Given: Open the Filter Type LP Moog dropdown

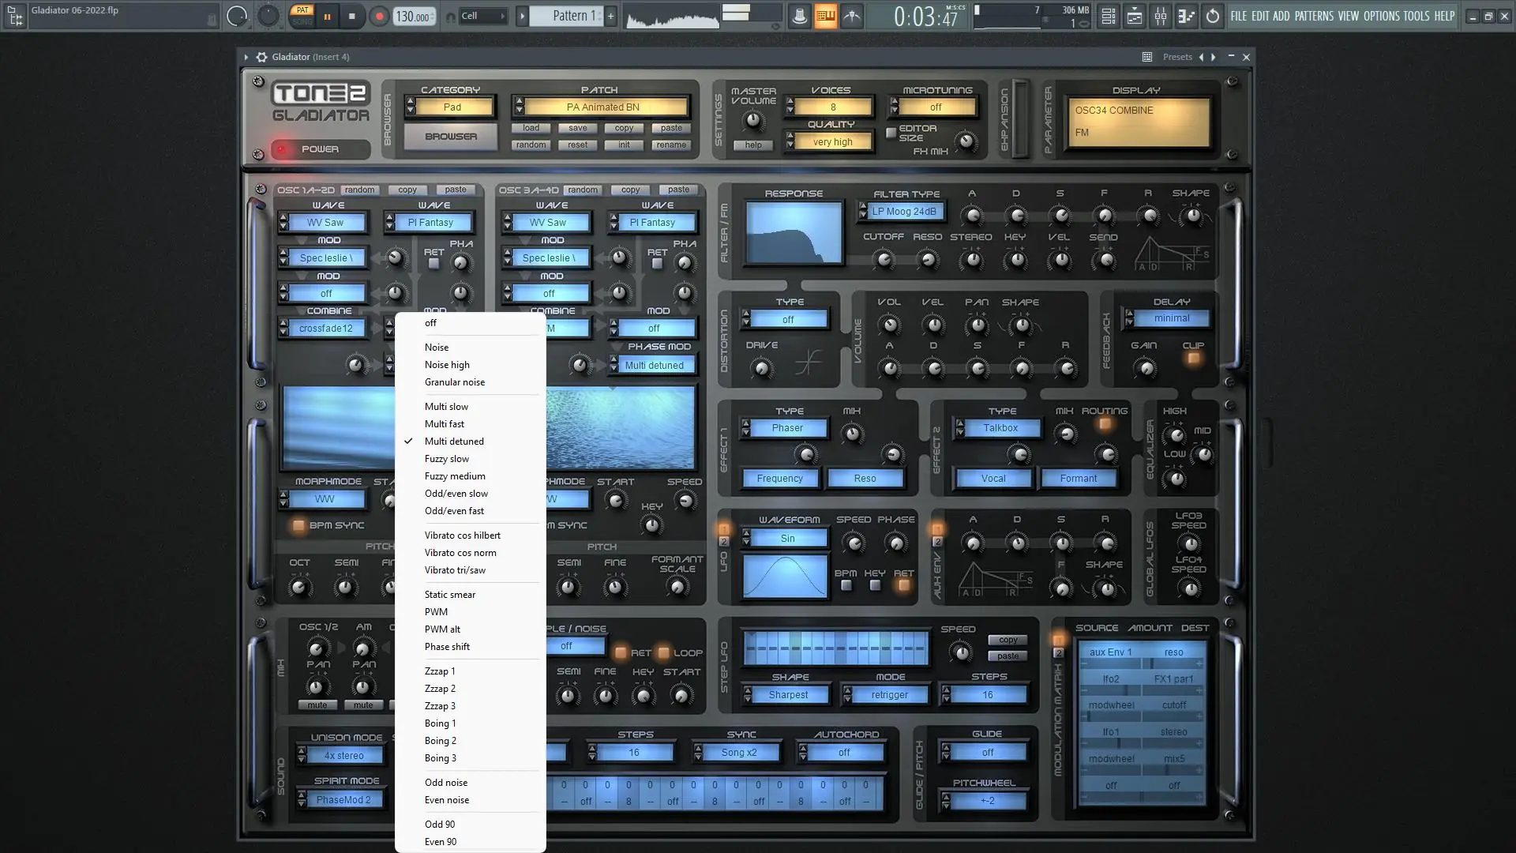Looking at the screenshot, I should (x=904, y=212).
